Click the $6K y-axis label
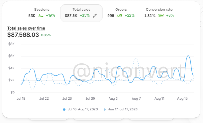The height and width of the screenshot is (123, 203). pyautogui.click(x=11, y=56)
